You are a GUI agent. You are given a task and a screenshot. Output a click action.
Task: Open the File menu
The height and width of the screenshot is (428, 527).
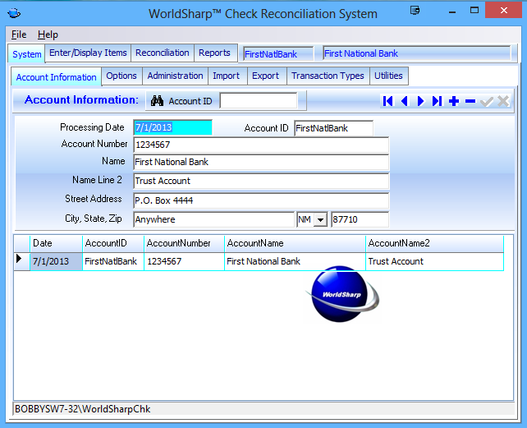(x=19, y=35)
